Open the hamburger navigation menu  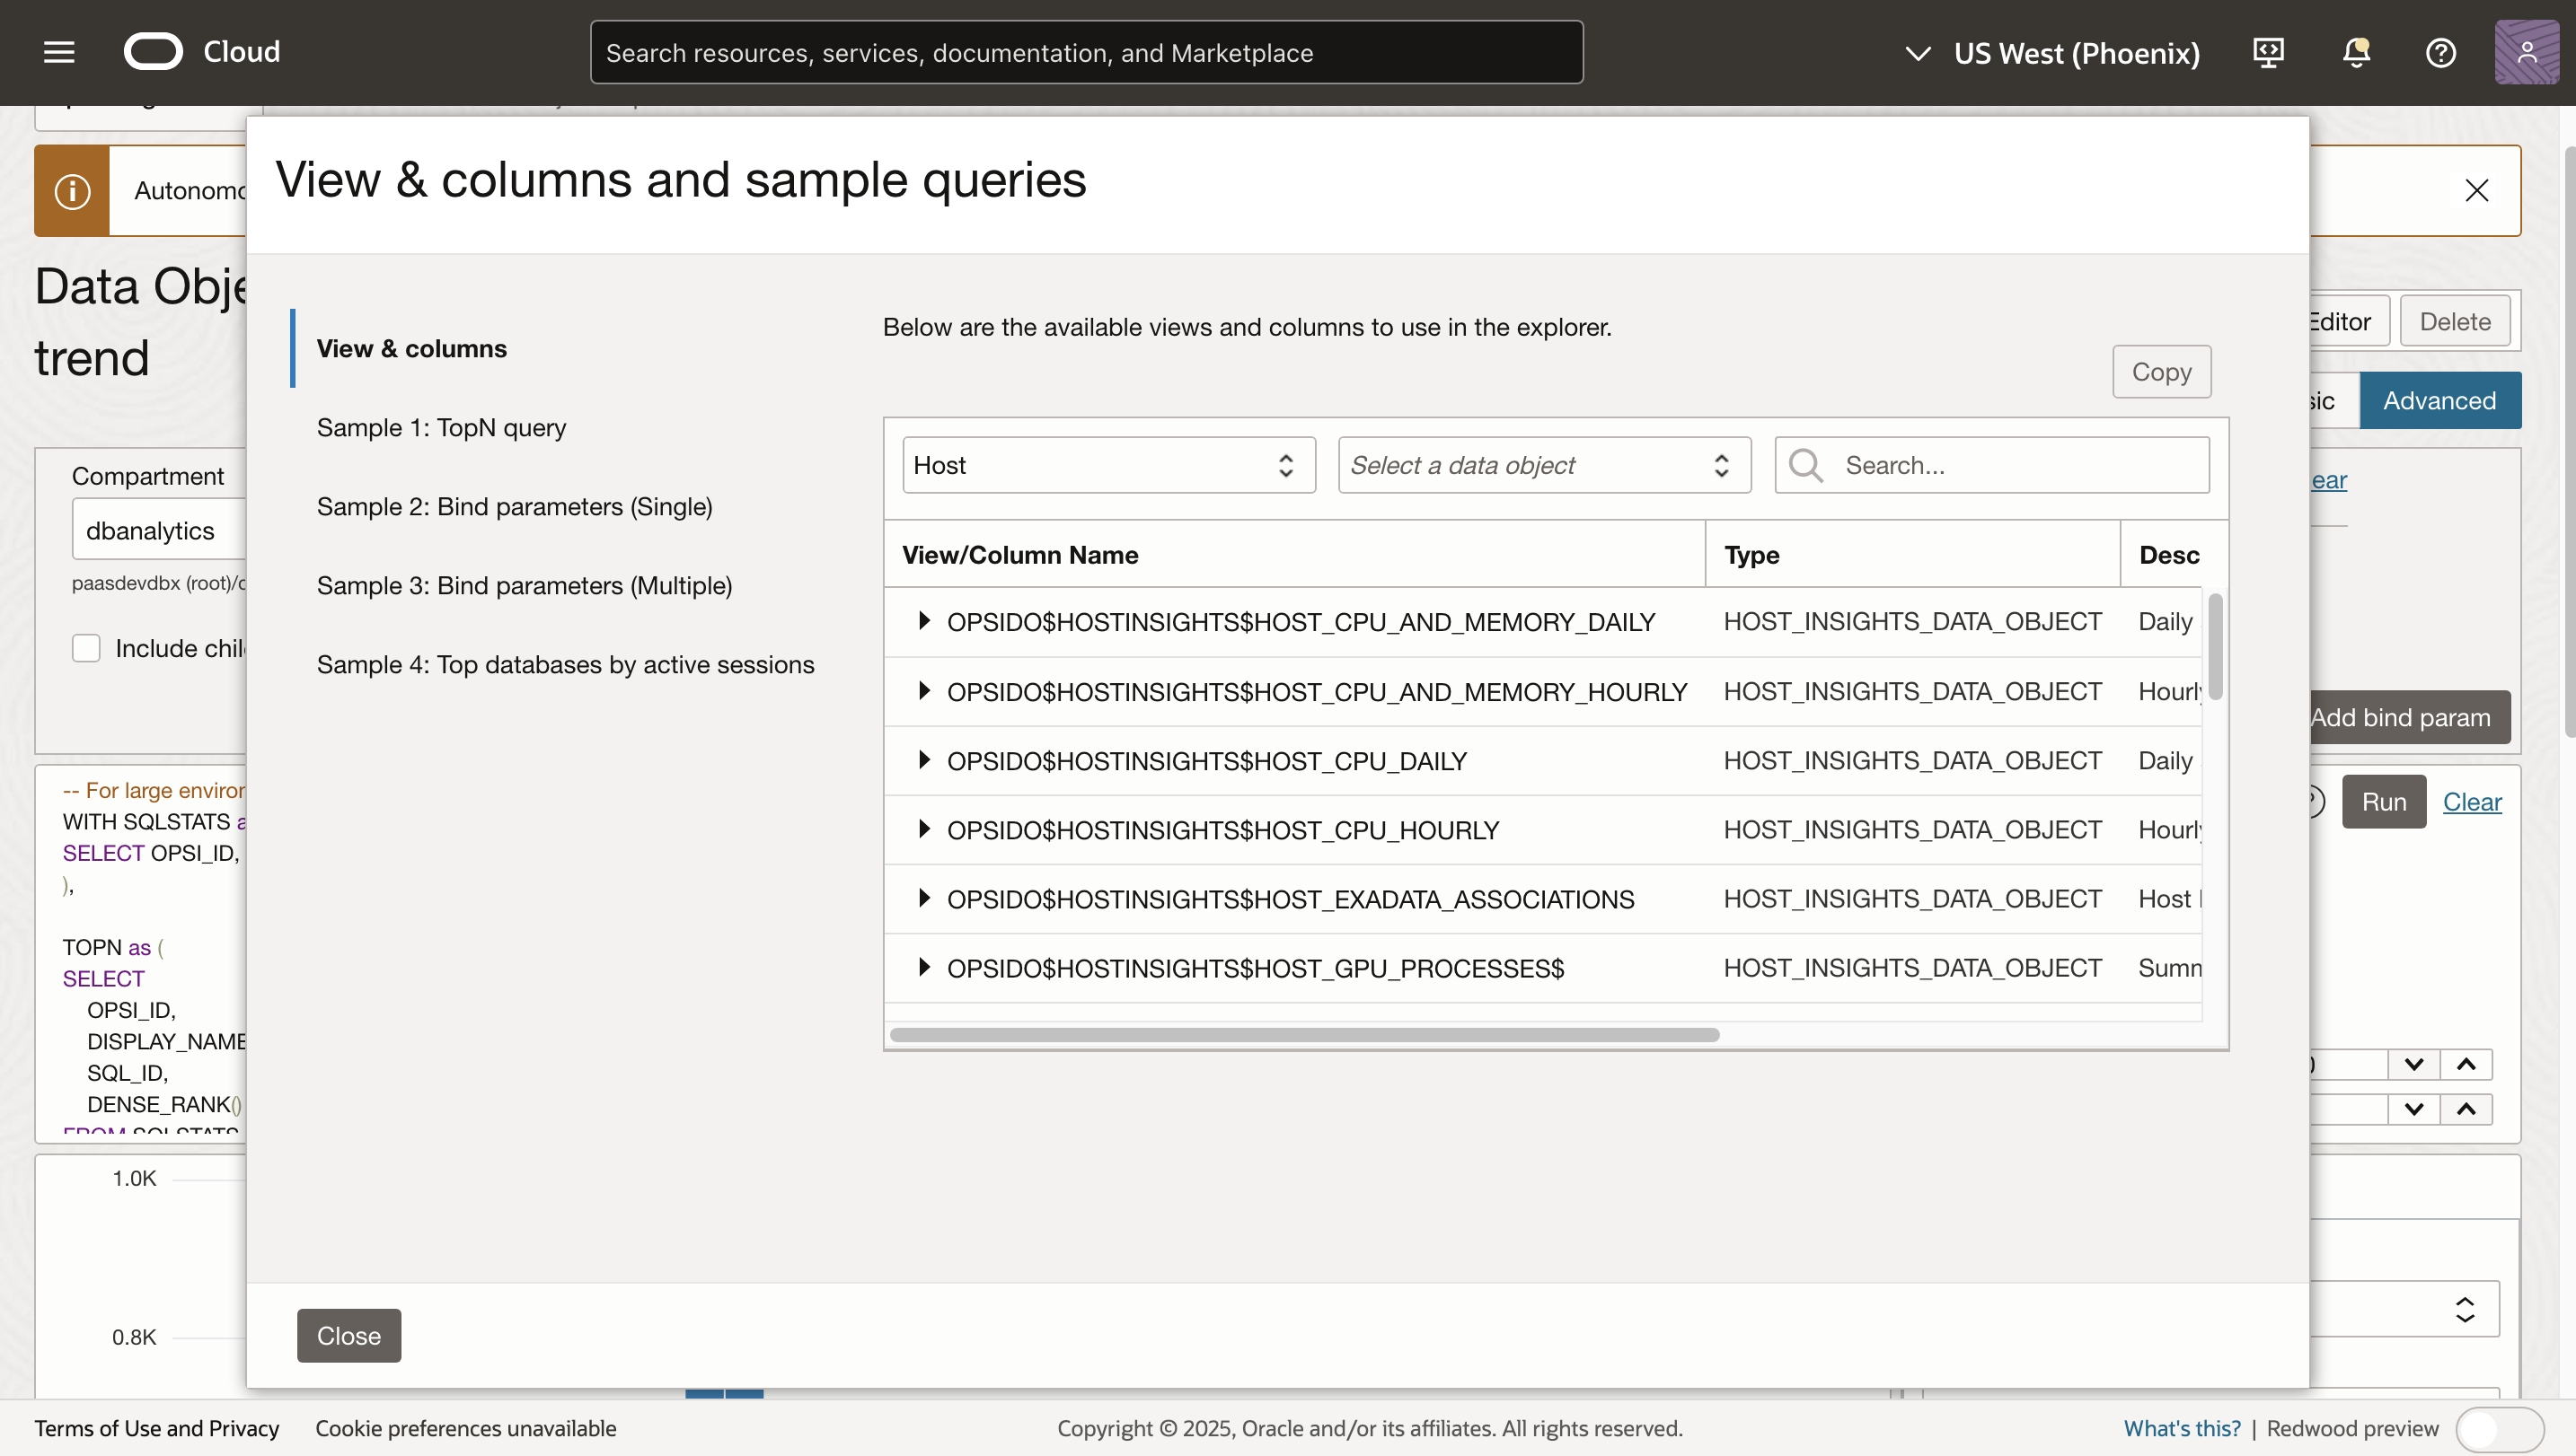pyautogui.click(x=59, y=52)
